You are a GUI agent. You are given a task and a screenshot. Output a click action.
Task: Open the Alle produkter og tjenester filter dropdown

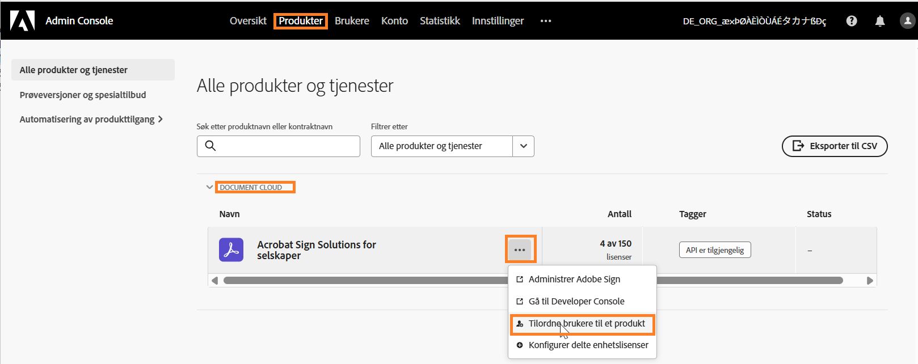(x=523, y=146)
